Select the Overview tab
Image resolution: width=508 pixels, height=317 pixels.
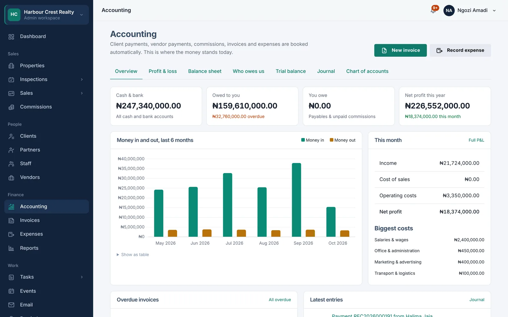click(126, 71)
